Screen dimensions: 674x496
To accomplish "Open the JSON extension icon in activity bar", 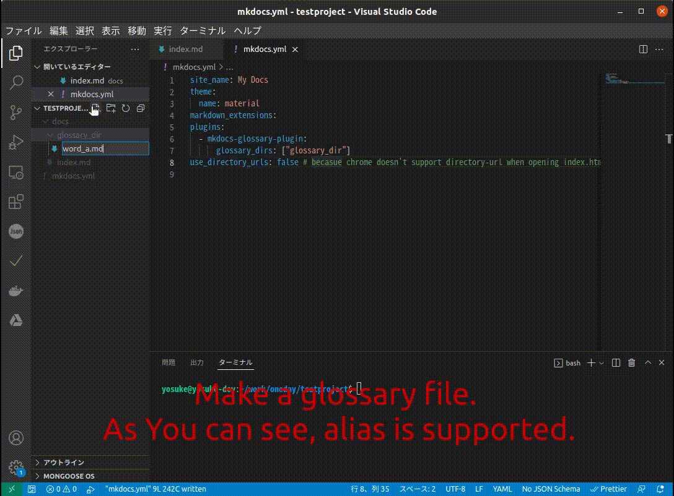I will click(16, 231).
